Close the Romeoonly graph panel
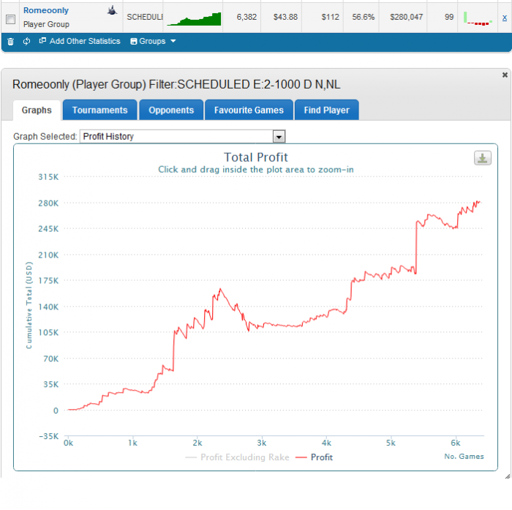Viewport: 512px width, 510px height. (505, 75)
